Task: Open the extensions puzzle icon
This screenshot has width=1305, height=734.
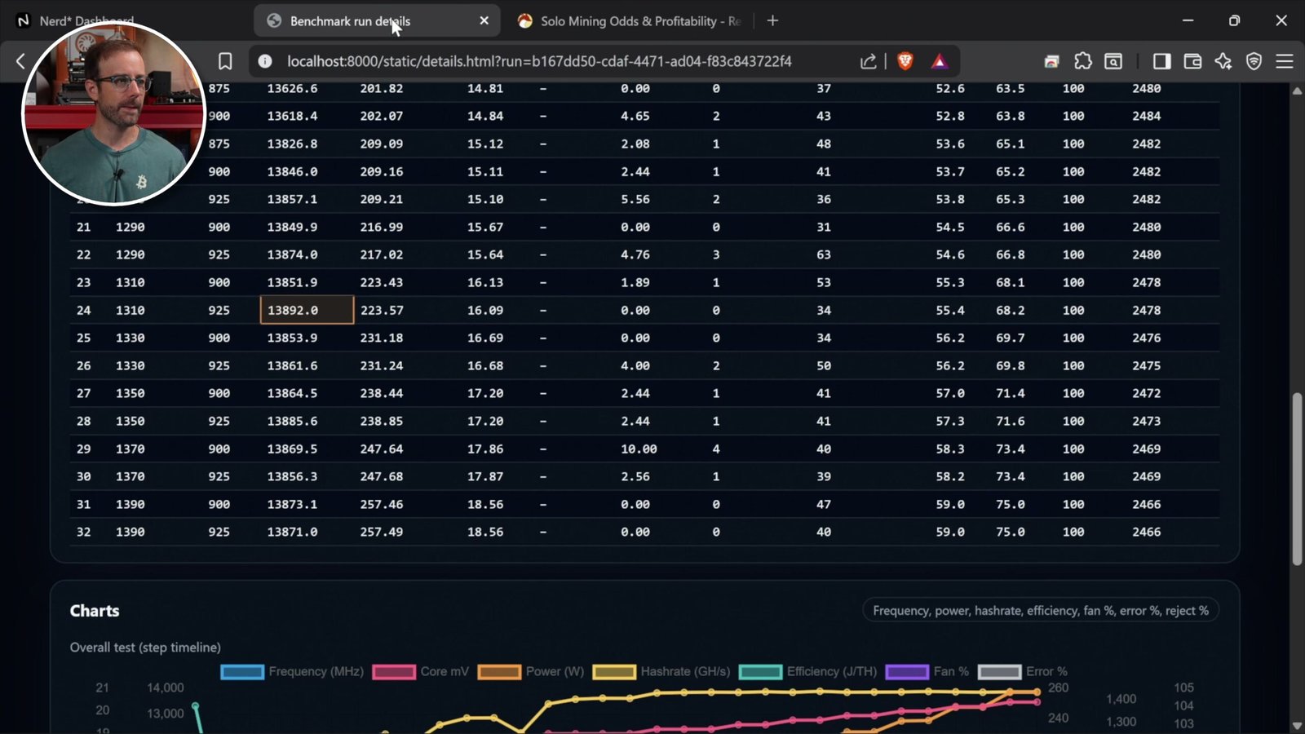Action: [x=1082, y=61]
